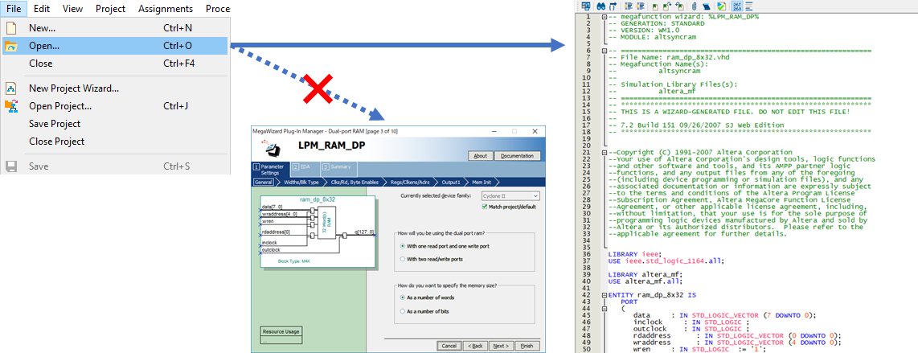
Task: Switch to the Summary tab
Action: pos(338,167)
